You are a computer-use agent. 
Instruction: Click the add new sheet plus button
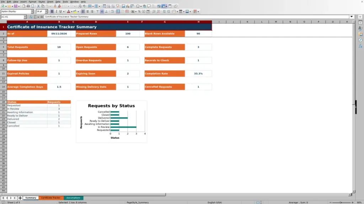click(20, 198)
